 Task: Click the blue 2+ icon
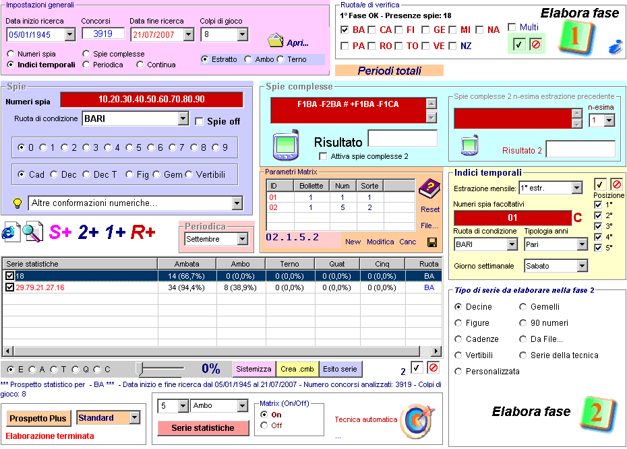coord(89,232)
